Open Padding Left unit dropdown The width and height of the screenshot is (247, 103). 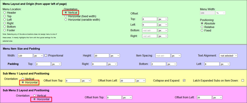pyautogui.click(x=225, y=64)
